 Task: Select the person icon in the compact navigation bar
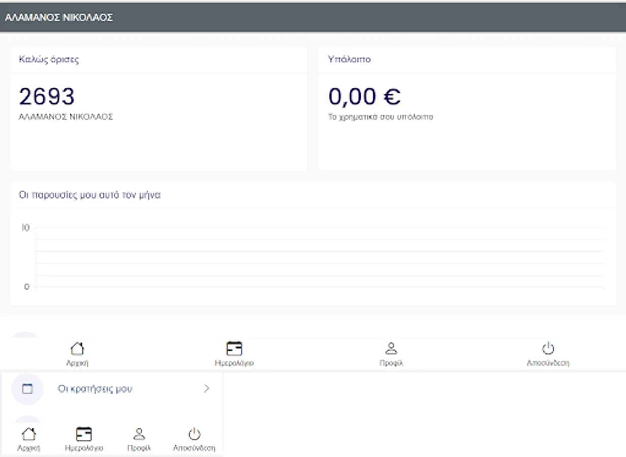pos(139,434)
